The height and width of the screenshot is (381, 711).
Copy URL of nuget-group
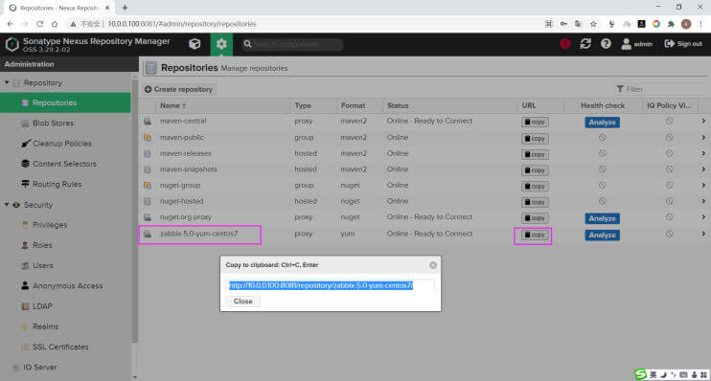pyautogui.click(x=535, y=187)
